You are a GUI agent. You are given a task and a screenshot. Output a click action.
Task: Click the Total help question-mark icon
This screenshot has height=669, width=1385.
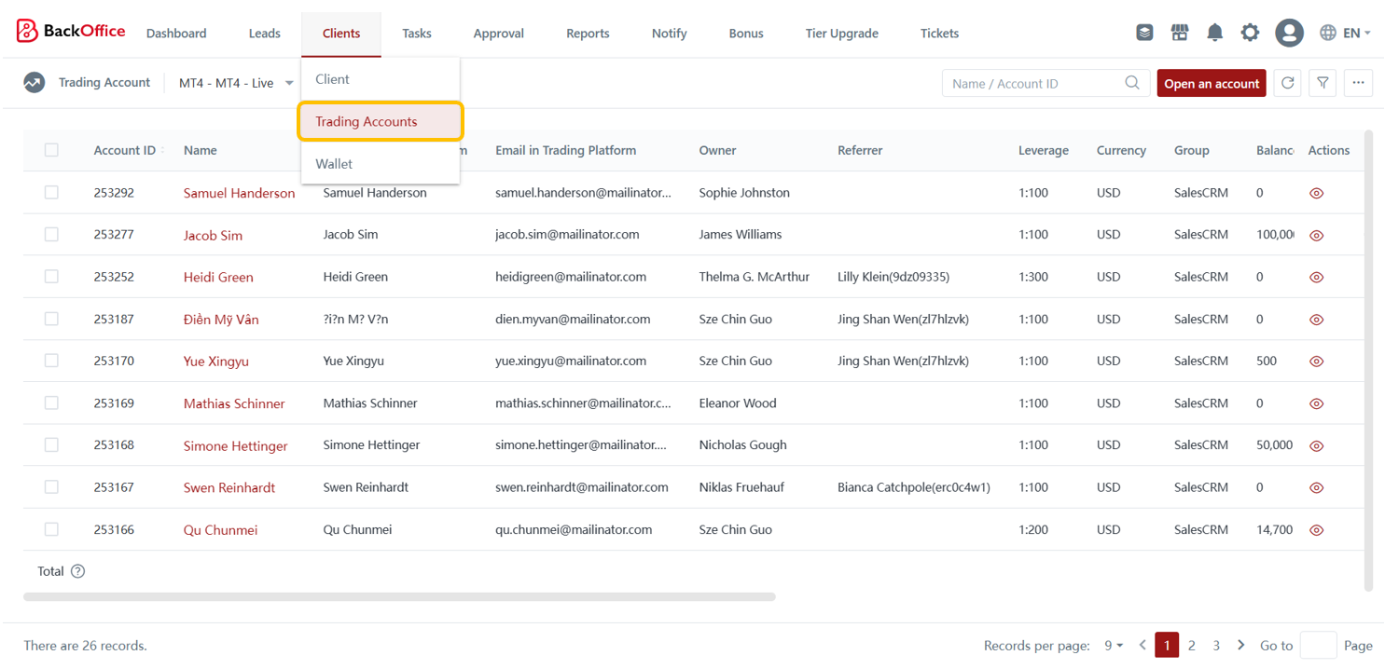pyautogui.click(x=78, y=571)
